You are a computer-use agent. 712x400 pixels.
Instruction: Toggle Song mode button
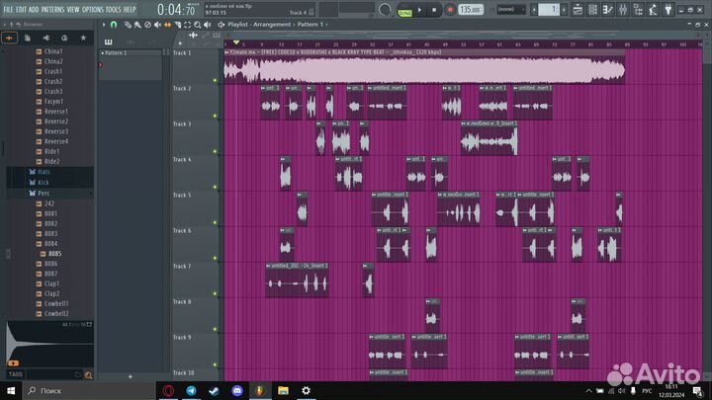(403, 11)
